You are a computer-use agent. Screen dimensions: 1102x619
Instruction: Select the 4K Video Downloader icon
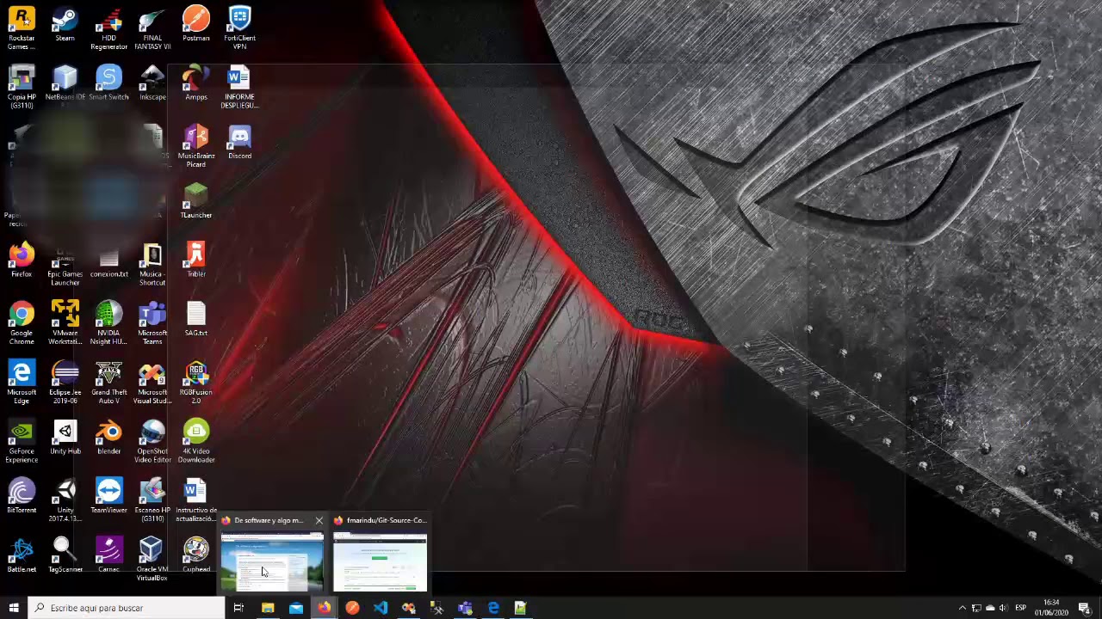(195, 440)
